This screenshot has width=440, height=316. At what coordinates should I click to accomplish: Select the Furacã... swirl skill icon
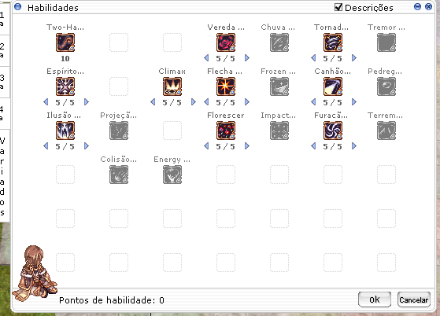[x=333, y=130]
